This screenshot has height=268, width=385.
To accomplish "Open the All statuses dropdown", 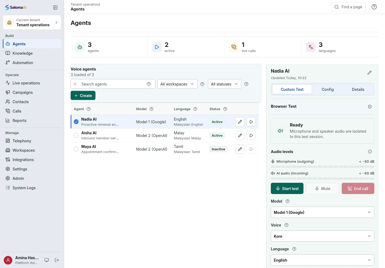I will click(225, 84).
